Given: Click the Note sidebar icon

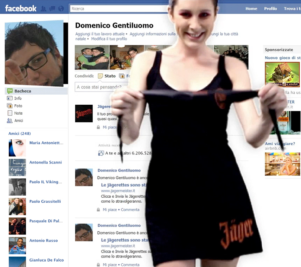Looking at the screenshot, I should pos(10,113).
